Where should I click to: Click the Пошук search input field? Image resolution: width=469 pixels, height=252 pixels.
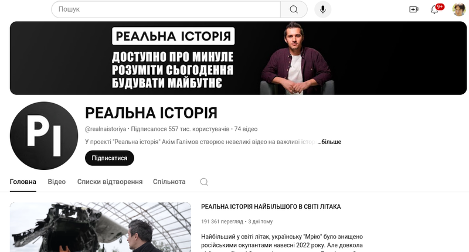(x=166, y=9)
